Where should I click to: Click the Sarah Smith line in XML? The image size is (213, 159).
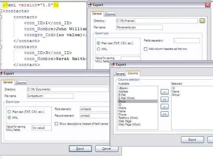[56, 59]
